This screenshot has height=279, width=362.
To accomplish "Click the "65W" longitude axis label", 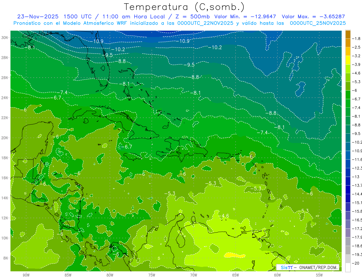I will pyautogui.click(x=236, y=275).
